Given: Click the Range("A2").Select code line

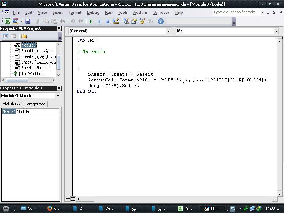Looking at the screenshot, I should pyautogui.click(x=113, y=86).
